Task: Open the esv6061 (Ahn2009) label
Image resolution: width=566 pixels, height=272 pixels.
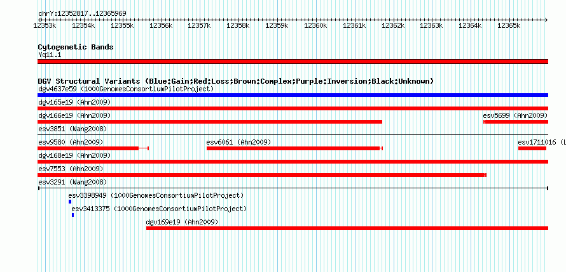Action: point(238,142)
